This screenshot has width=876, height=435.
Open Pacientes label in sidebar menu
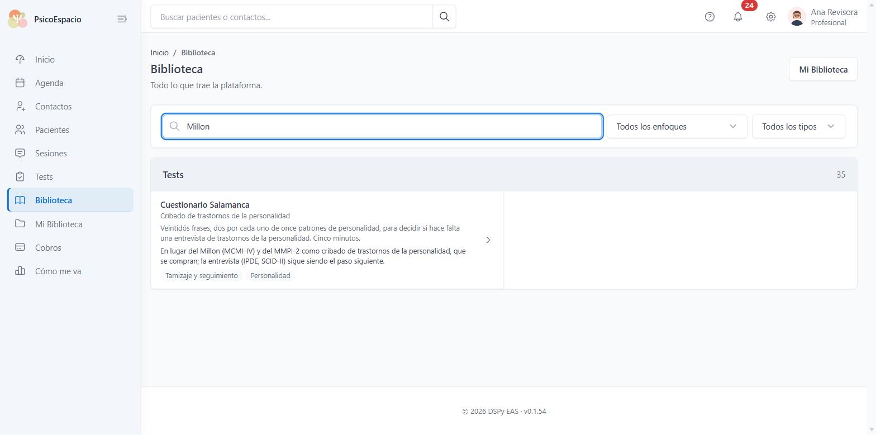click(52, 130)
